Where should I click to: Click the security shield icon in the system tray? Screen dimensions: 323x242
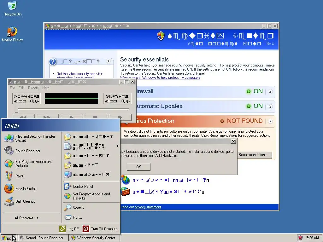(300, 238)
